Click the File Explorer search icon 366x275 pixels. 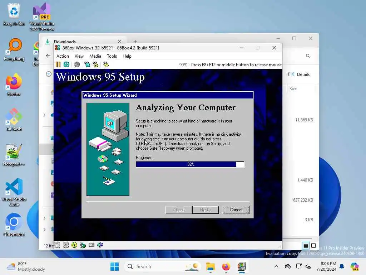tap(308, 56)
